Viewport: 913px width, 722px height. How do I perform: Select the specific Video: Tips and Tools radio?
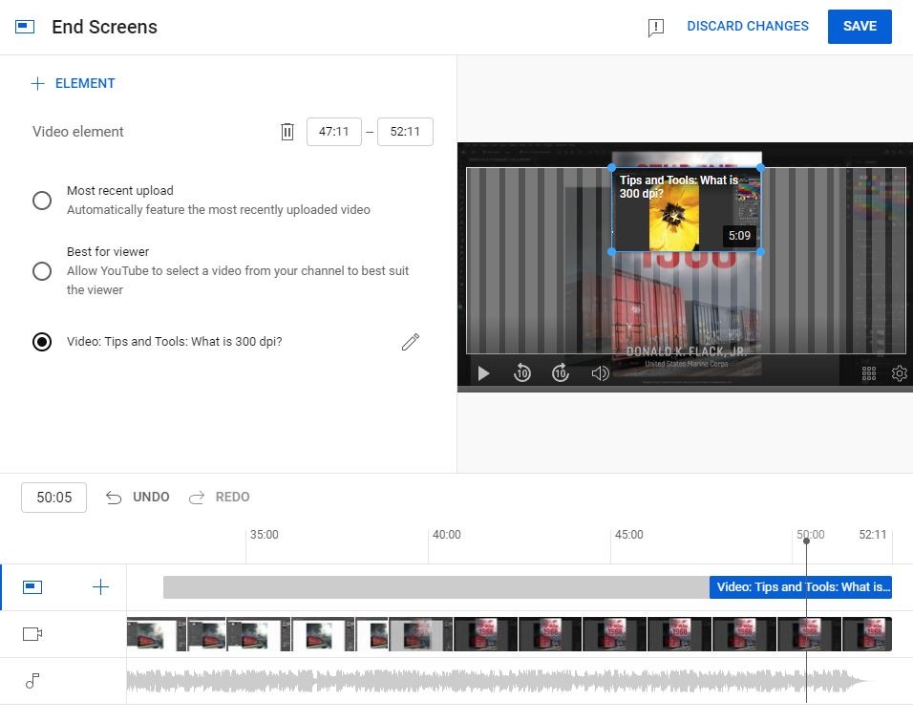[x=42, y=342]
